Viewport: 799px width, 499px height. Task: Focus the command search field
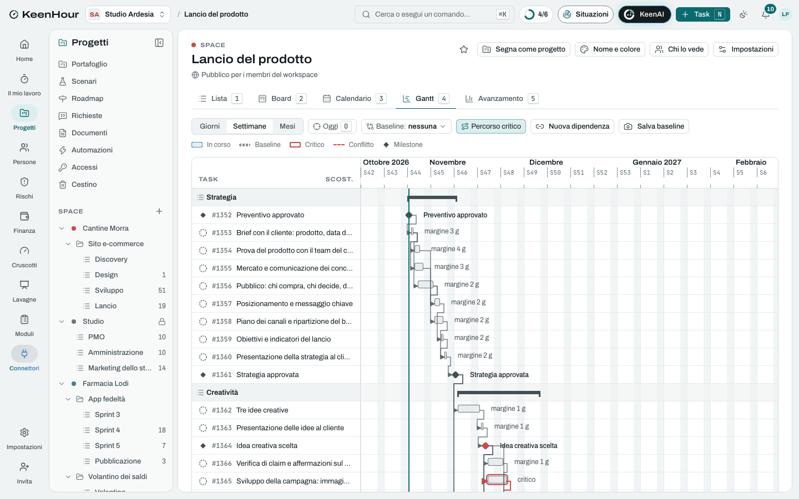(x=434, y=14)
